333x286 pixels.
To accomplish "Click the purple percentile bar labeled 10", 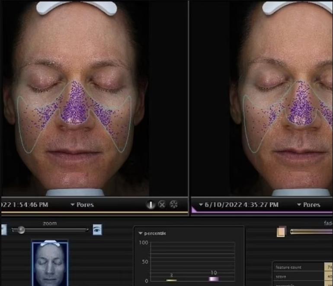I will (214, 279).
